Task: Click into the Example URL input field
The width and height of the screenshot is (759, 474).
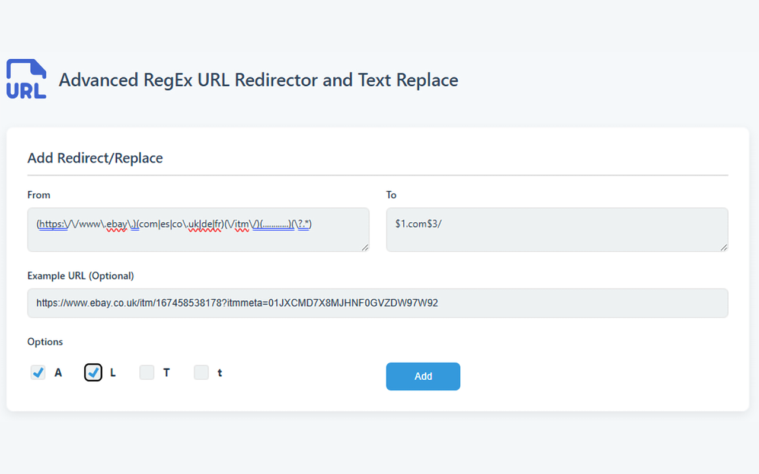Action: tap(377, 303)
